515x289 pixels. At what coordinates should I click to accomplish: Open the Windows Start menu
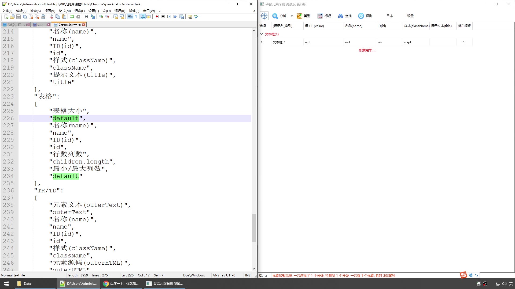(x=6, y=284)
